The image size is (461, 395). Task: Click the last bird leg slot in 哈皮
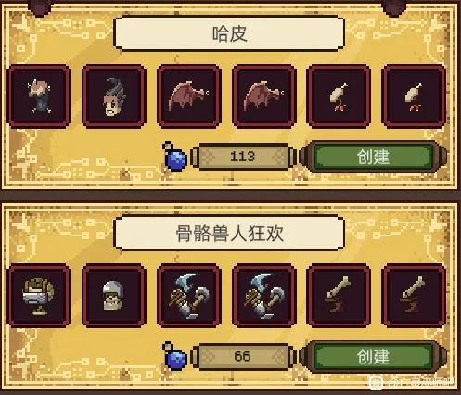click(x=414, y=96)
